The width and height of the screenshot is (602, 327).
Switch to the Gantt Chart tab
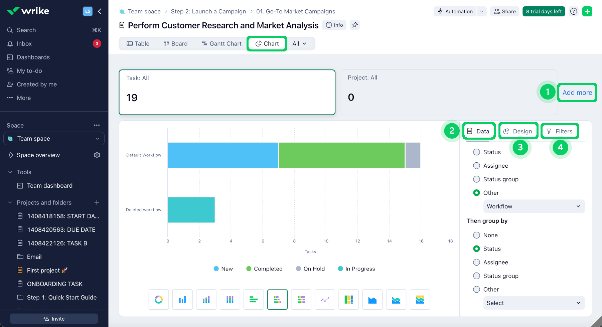click(221, 44)
